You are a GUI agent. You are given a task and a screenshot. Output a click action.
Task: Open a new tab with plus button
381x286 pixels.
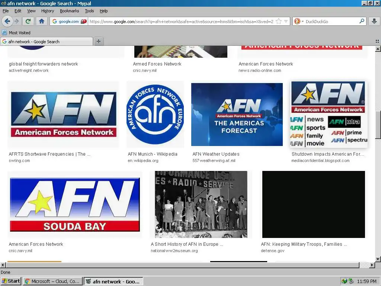tap(98, 41)
